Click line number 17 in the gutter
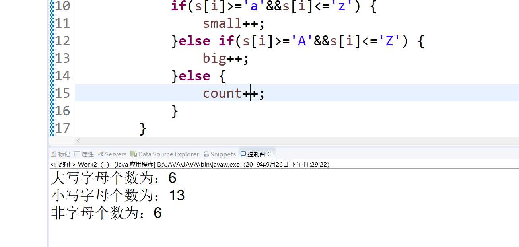This screenshot has height=247, width=519. (62, 128)
